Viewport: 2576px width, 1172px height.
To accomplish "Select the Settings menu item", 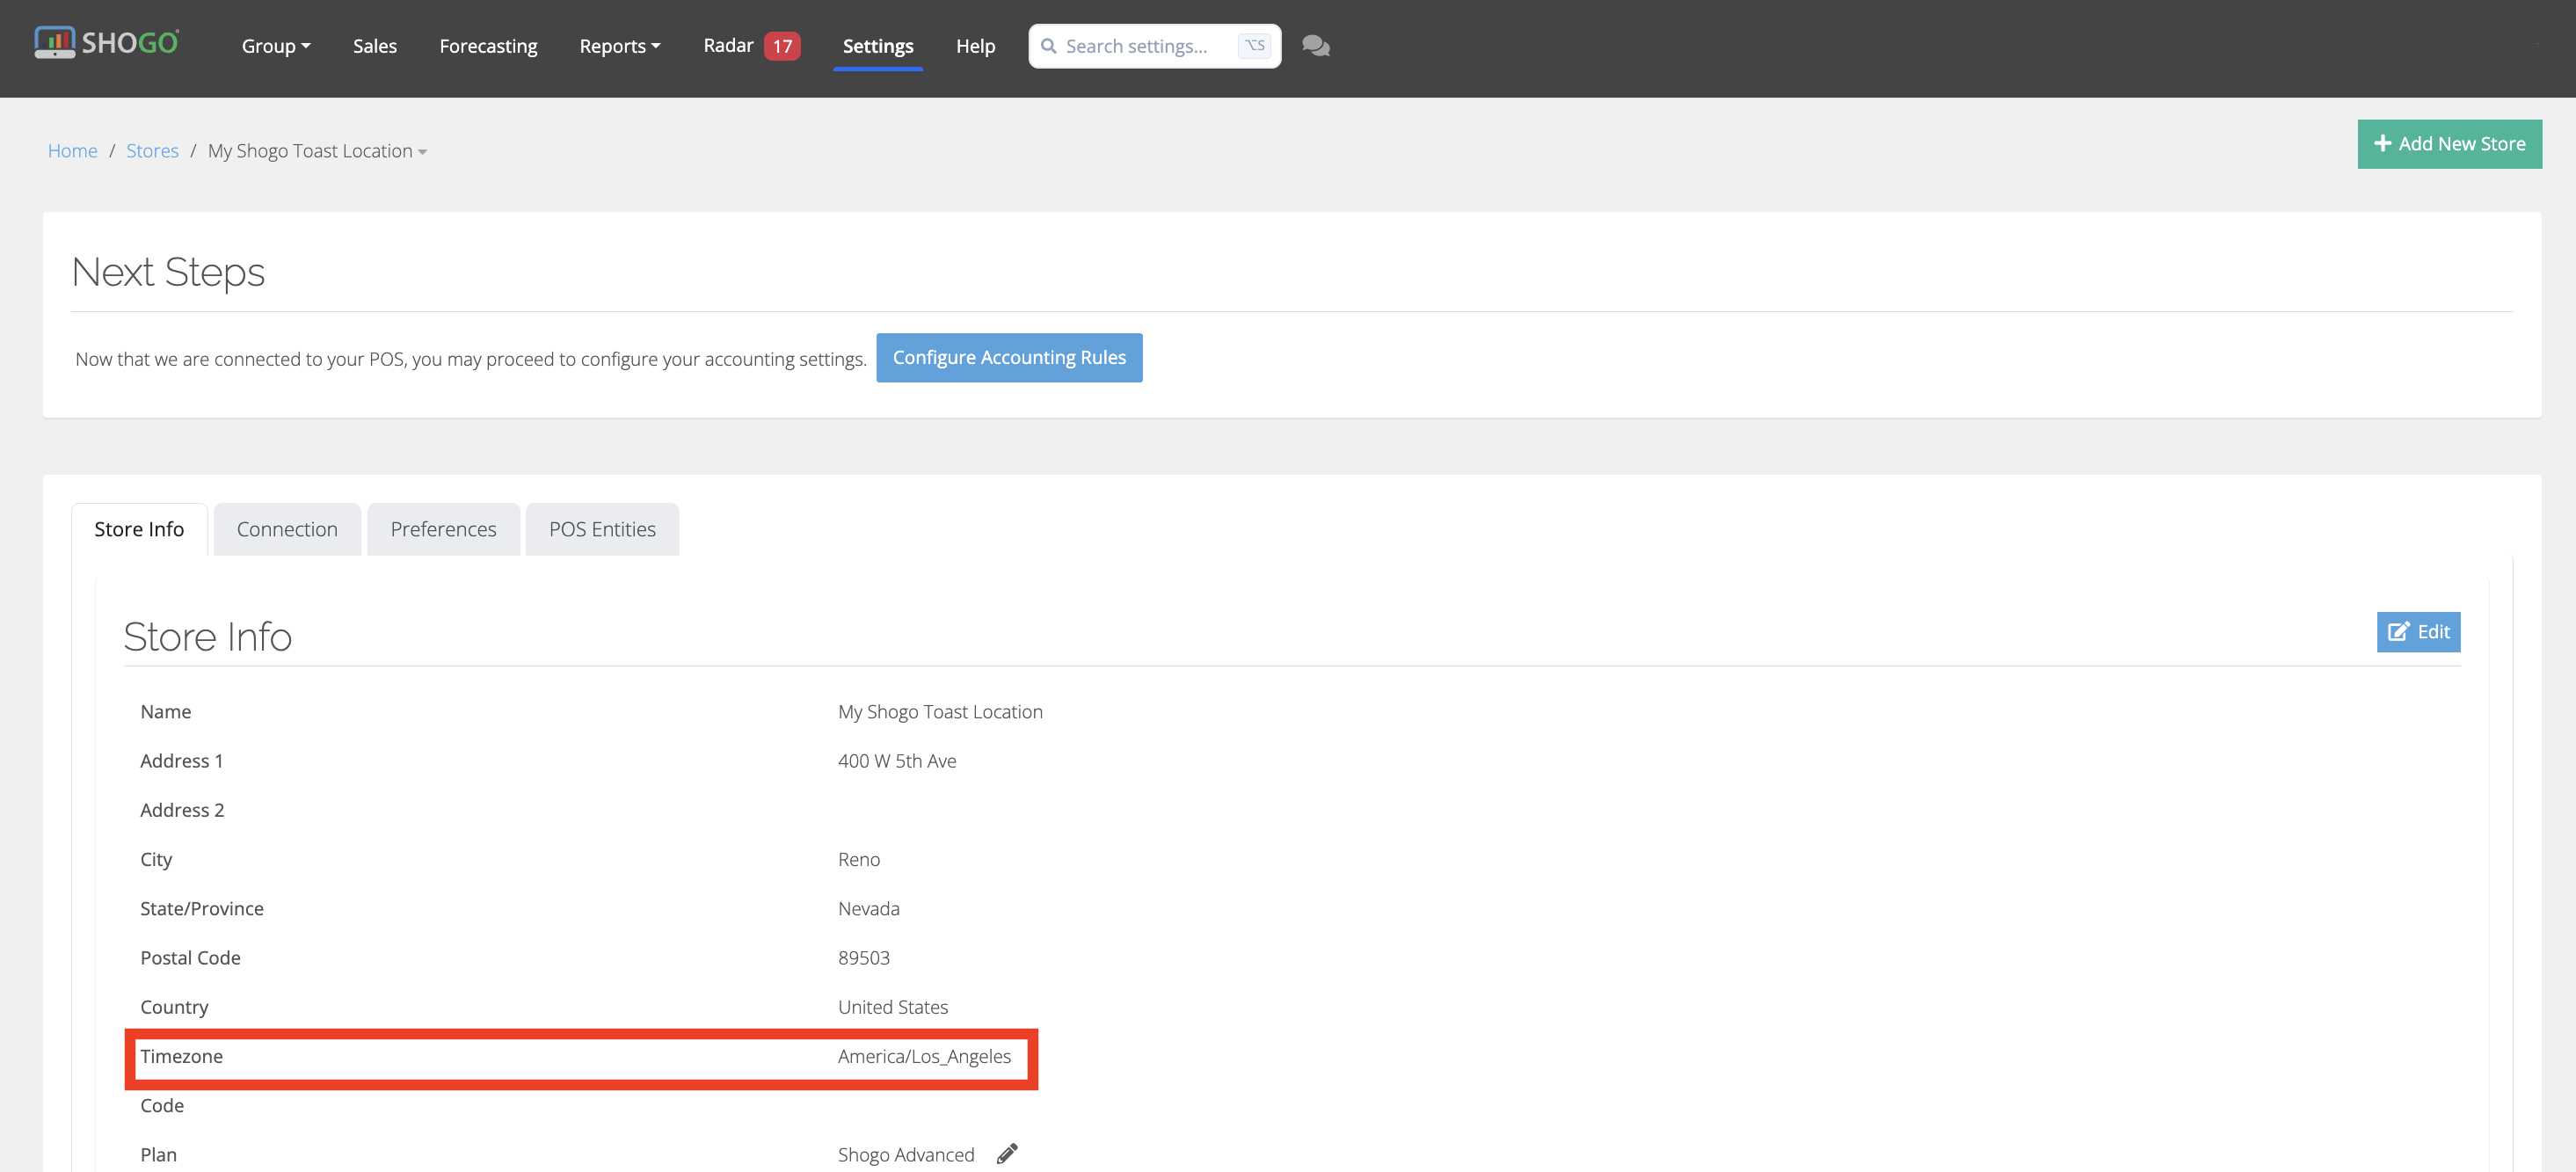I will 878,46.
